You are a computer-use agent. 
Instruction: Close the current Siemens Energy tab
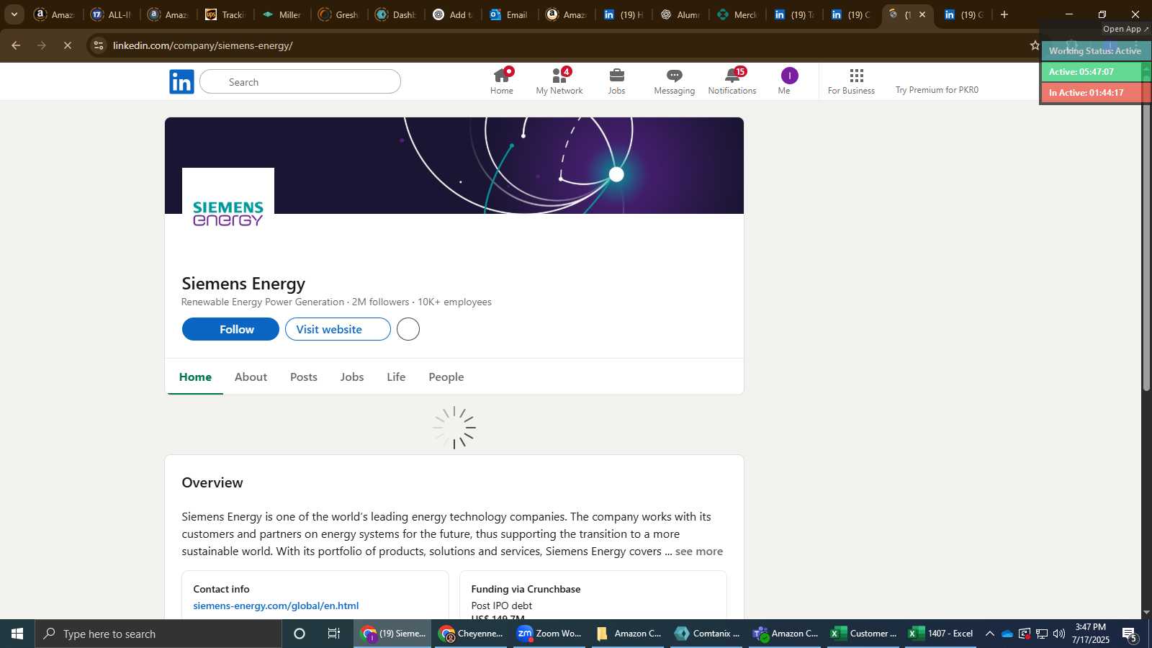coord(922,14)
